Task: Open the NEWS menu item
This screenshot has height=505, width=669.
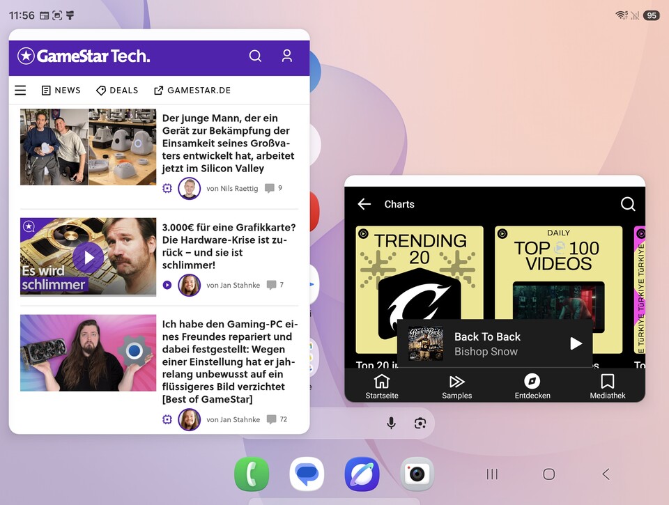Action: tap(61, 90)
